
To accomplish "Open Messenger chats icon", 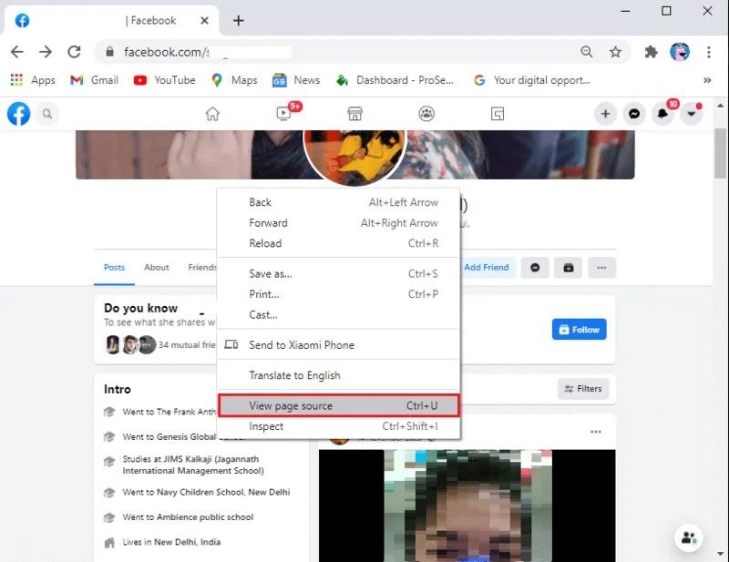I will [x=635, y=114].
